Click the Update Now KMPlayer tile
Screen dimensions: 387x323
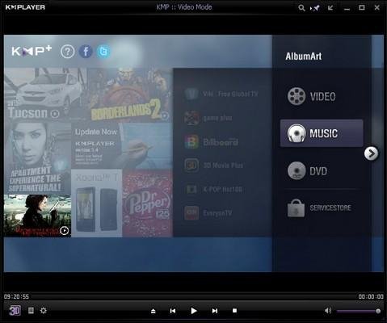[x=121, y=146]
